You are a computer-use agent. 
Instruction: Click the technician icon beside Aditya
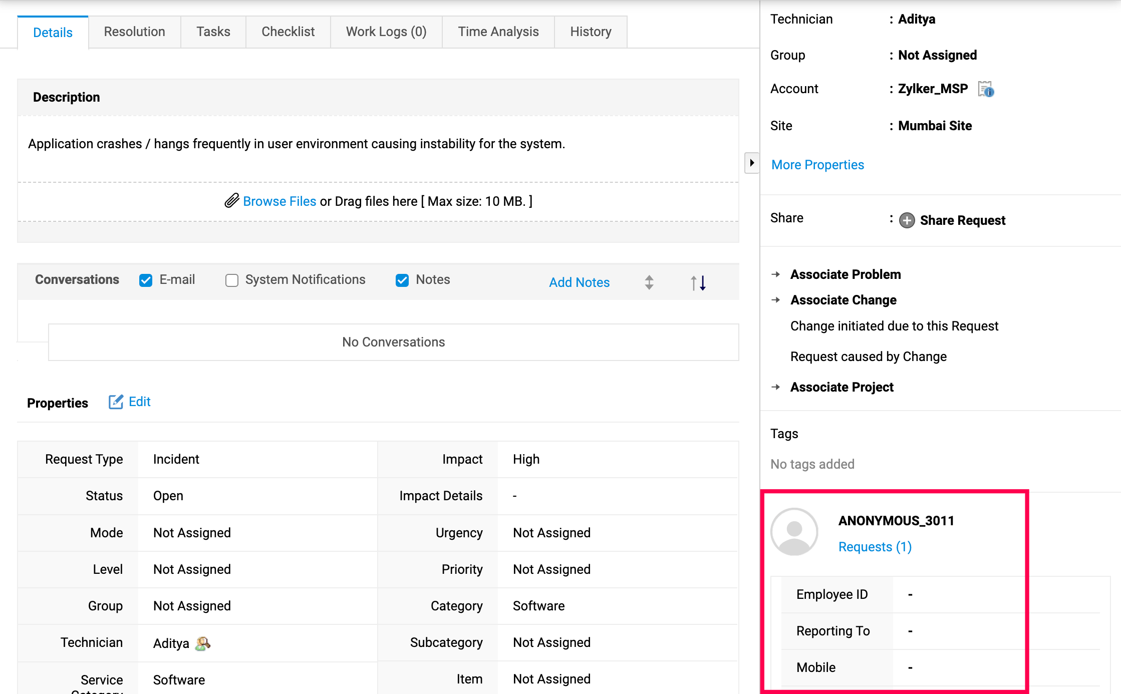coord(202,643)
